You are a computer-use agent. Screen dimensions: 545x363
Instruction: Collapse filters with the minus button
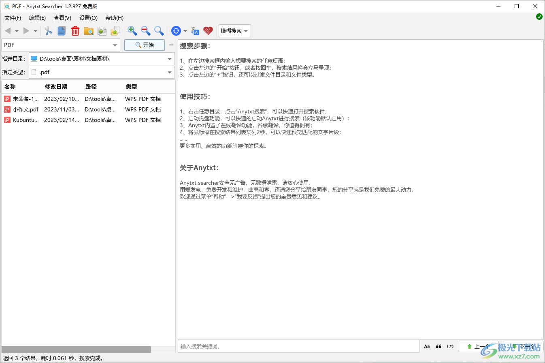point(171,45)
